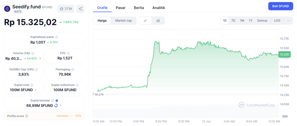Open the Berita tab
Viewport: 297px width, 126px height.
click(x=139, y=8)
